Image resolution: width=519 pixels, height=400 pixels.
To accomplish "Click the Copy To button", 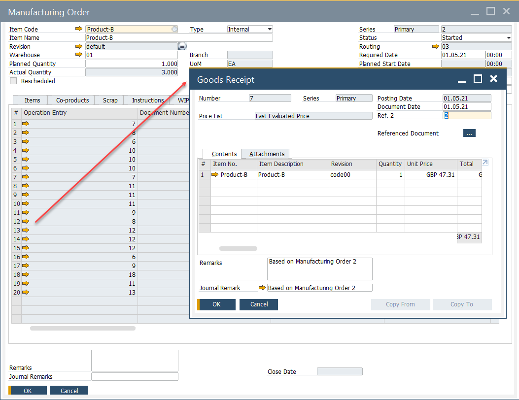I will pyautogui.click(x=462, y=304).
